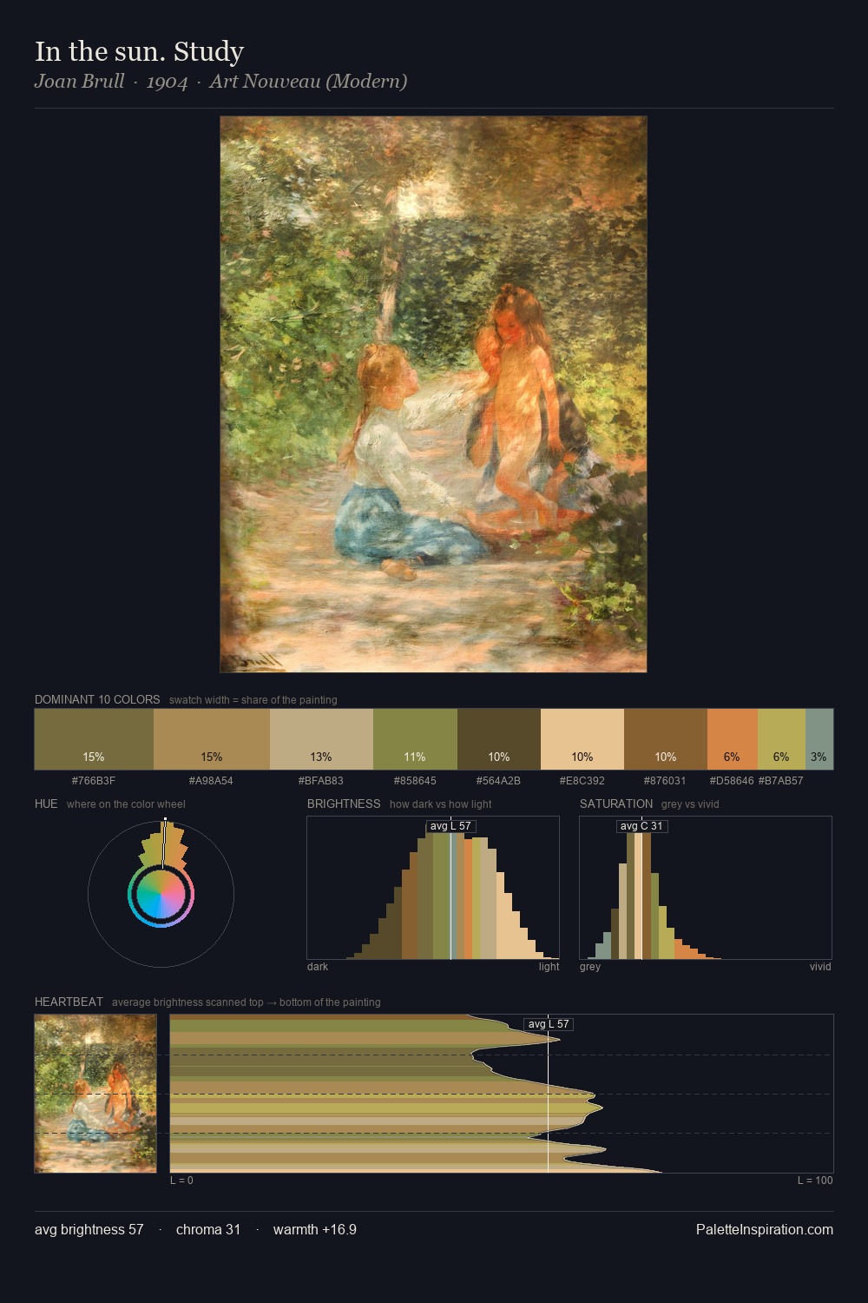The image size is (868, 1303).
Task: Click the 'dark' axis label
Action: click(x=318, y=967)
